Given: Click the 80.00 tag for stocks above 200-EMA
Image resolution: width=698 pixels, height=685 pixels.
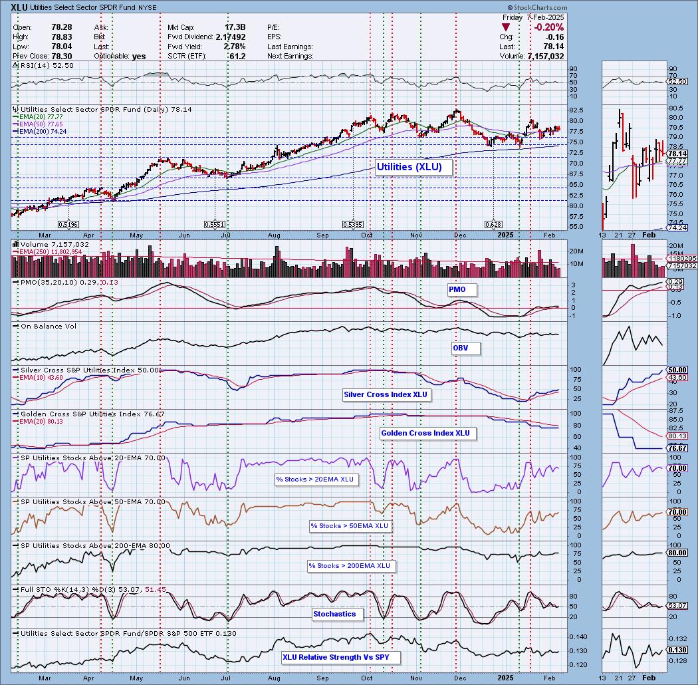Looking at the screenshot, I should click(677, 553).
